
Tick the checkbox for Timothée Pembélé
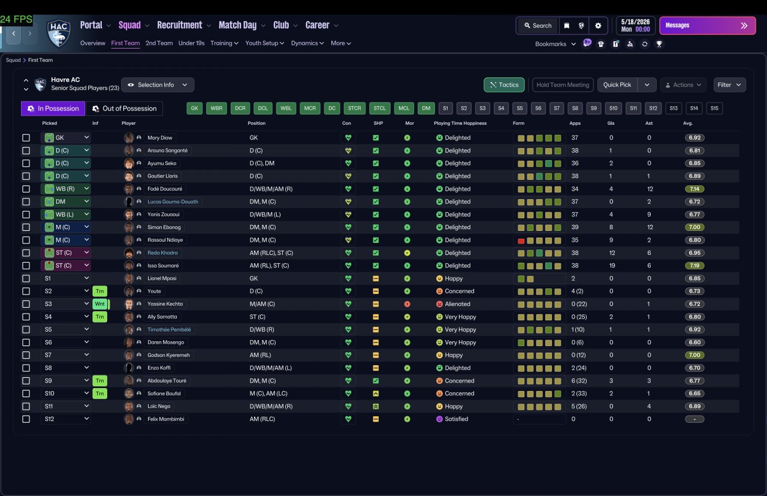[26, 329]
